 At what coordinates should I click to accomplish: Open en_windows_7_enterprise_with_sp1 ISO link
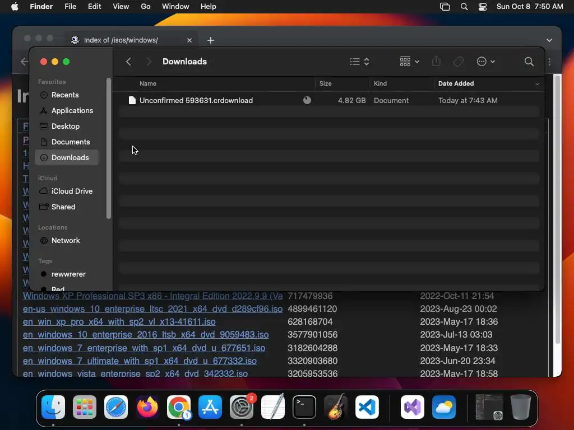(x=144, y=348)
